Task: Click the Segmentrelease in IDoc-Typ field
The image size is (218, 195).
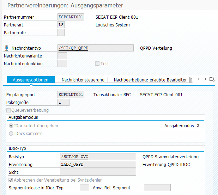Action: (84, 188)
